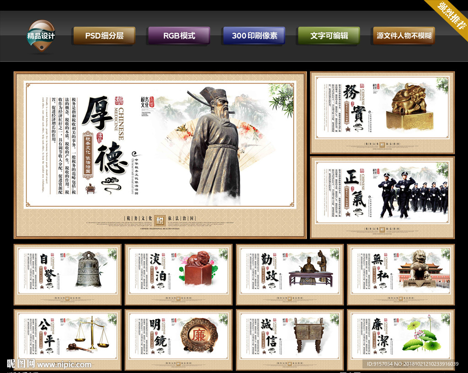Click the 源文件人物不模糊 button

(404, 36)
